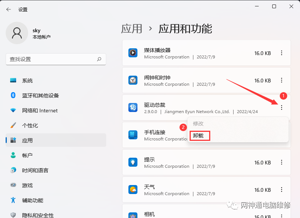Click the 相机 app name

tap(149, 214)
